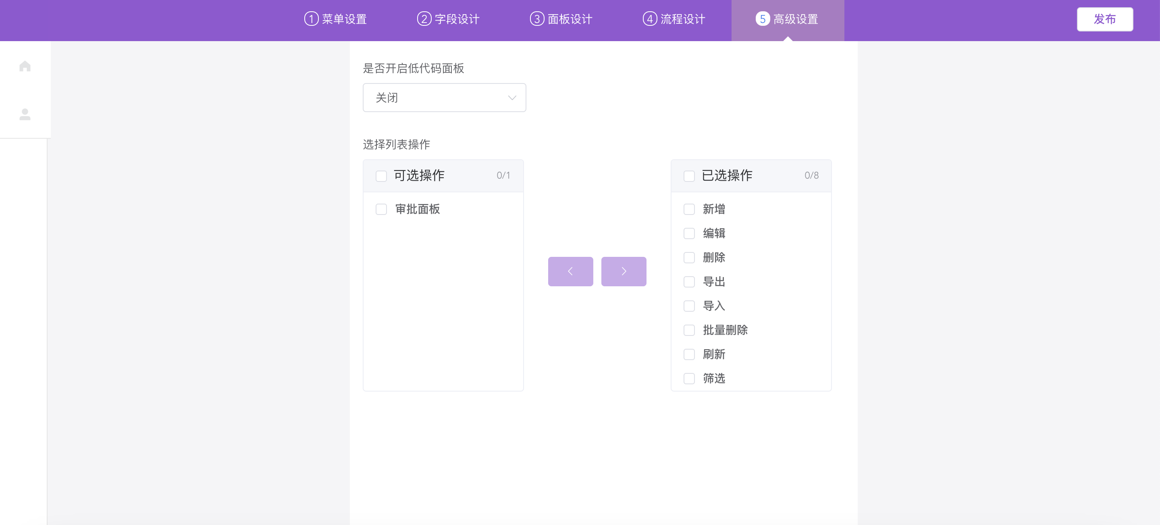Check the 删除 checkbox
Image resolution: width=1160 pixels, height=525 pixels.
(x=689, y=258)
